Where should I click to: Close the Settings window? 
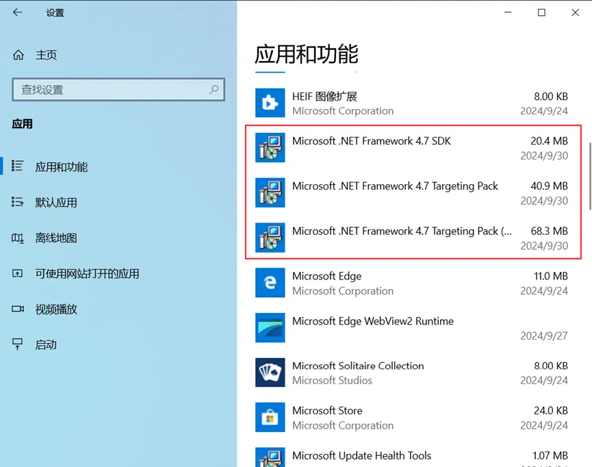click(x=575, y=12)
